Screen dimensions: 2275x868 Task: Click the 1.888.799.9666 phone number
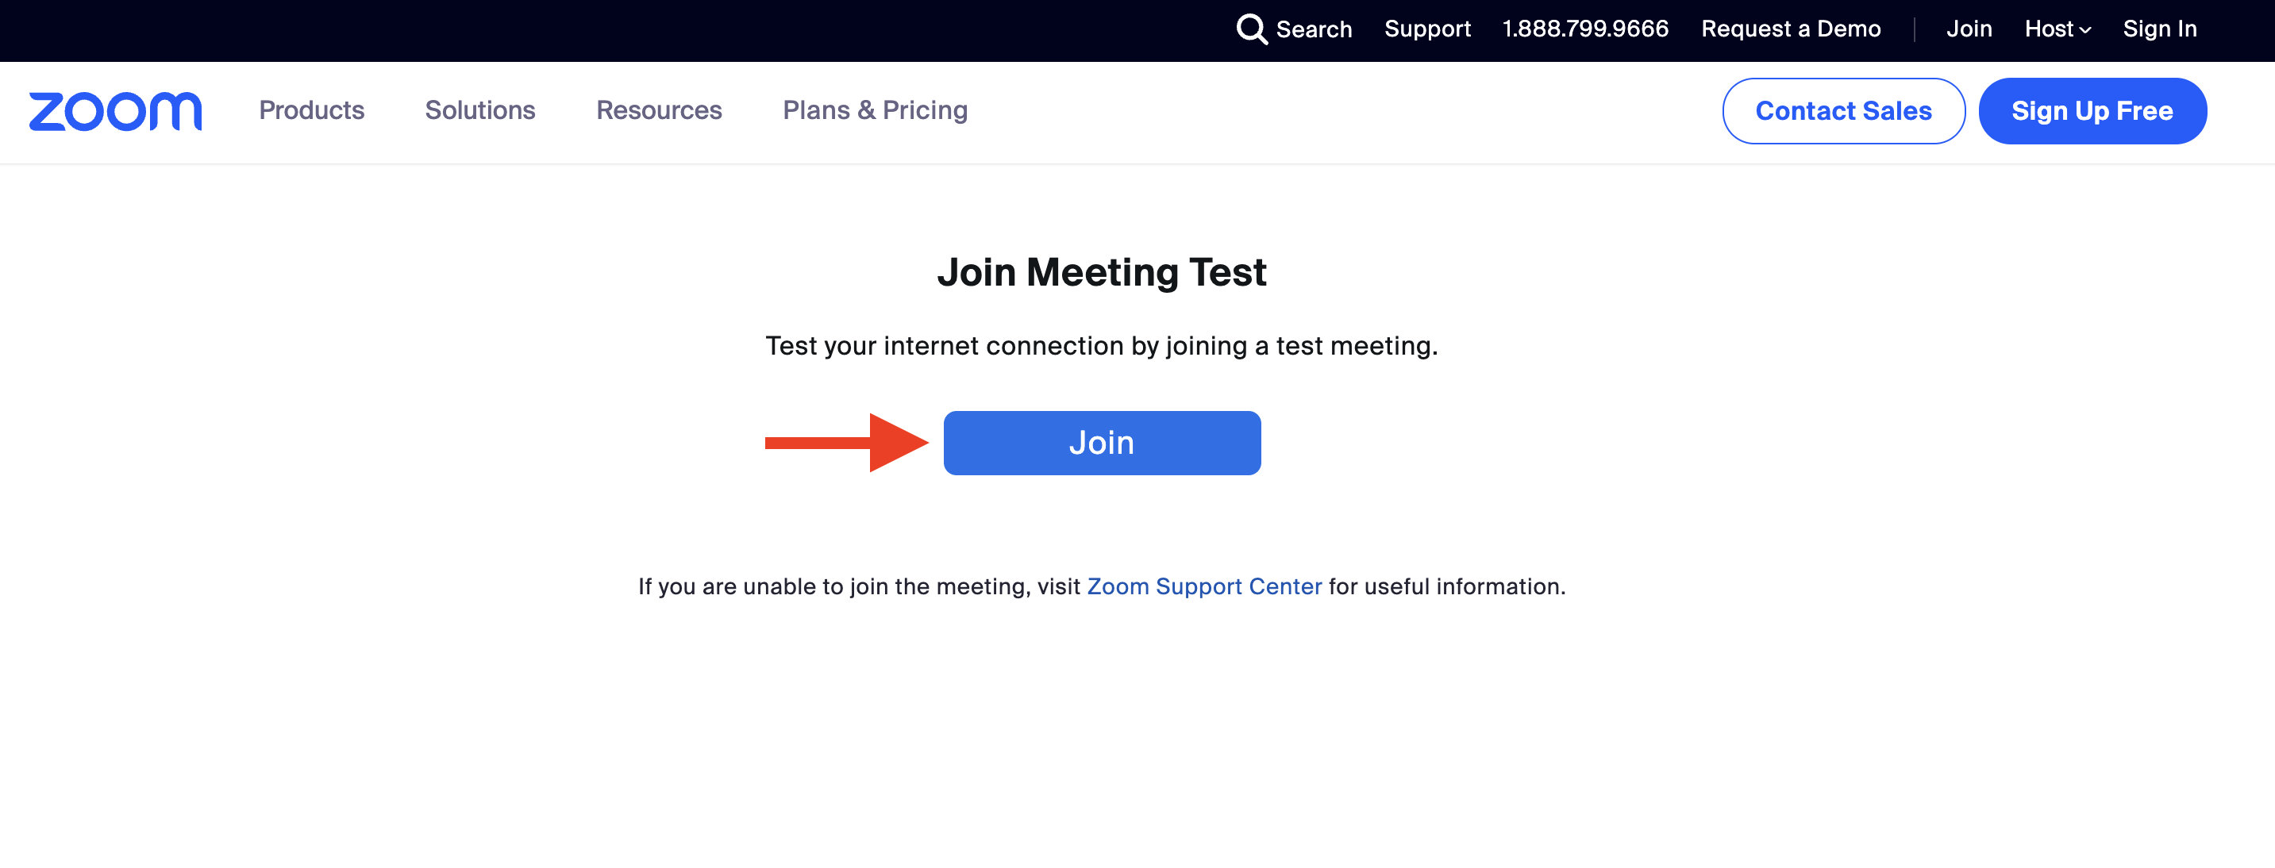pos(1585,29)
